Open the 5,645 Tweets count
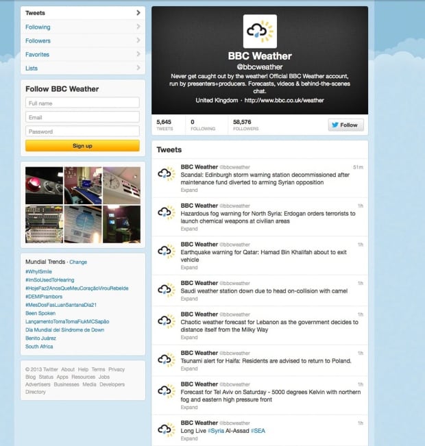The height and width of the screenshot is (446, 425). click(x=165, y=125)
